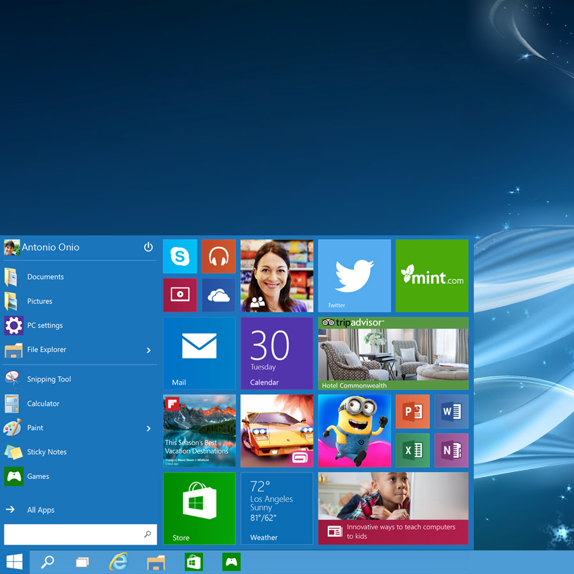Click inside the search box
574x574 pixels.
pyautogui.click(x=73, y=534)
